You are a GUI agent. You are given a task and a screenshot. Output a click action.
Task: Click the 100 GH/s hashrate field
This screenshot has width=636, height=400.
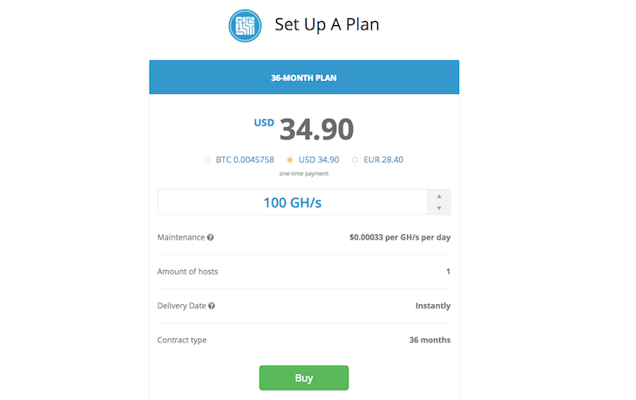coord(293,202)
